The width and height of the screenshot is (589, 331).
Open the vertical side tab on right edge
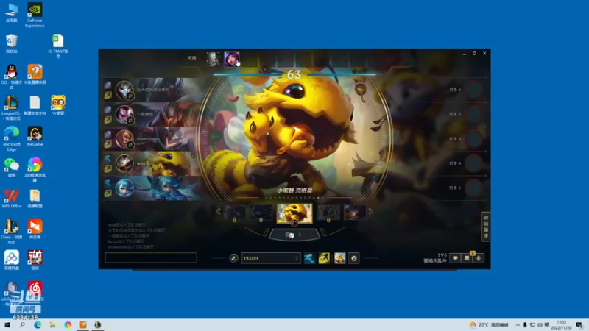click(486, 227)
